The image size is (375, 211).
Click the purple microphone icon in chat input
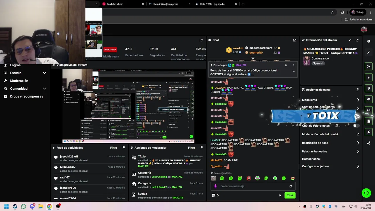click(x=215, y=186)
